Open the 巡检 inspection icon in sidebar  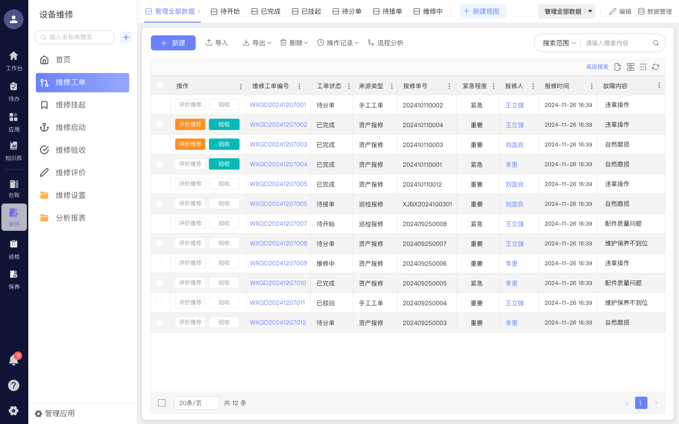coord(14,247)
